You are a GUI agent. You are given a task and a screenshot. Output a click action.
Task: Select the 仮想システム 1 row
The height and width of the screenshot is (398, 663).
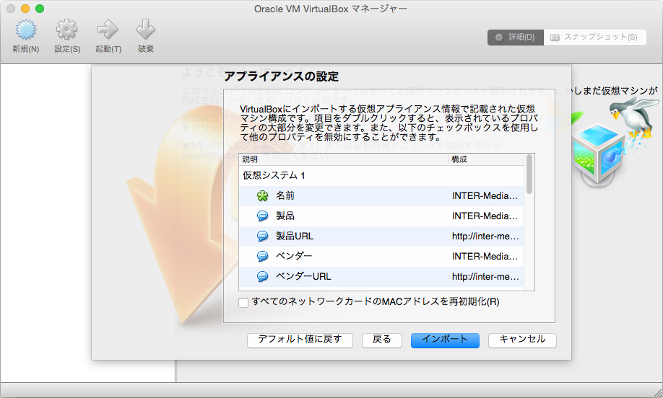point(381,176)
